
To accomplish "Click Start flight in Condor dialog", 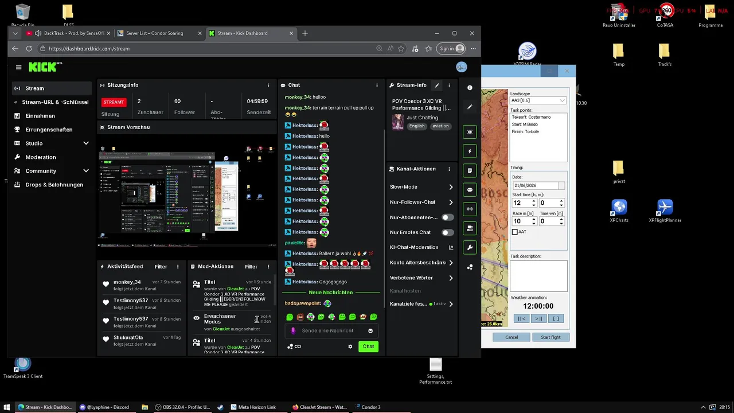I will [x=550, y=337].
